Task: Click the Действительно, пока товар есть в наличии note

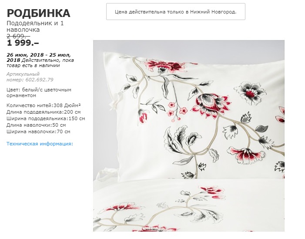Action: coord(40,63)
